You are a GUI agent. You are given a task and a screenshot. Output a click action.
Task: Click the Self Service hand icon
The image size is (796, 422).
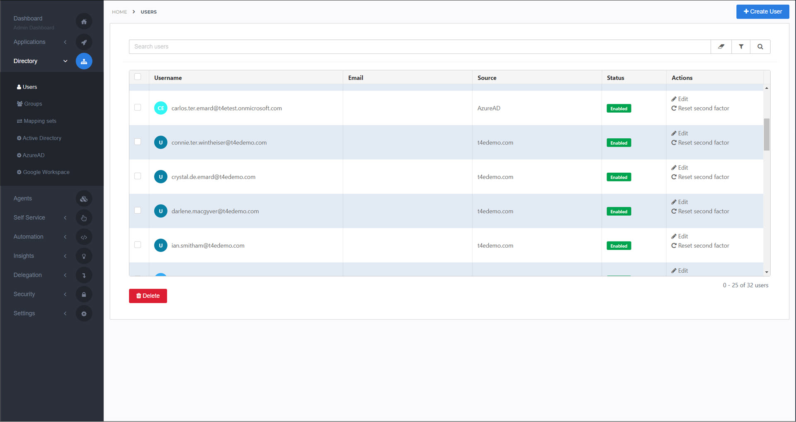tap(84, 218)
